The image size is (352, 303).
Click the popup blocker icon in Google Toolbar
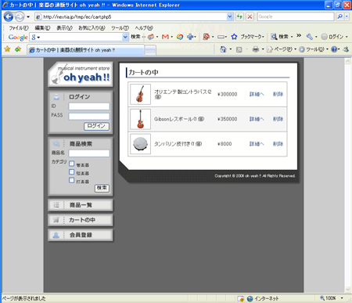coord(206,37)
